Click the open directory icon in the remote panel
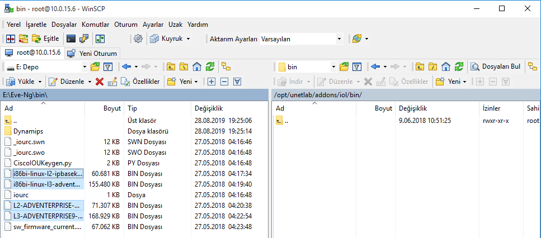 pos(344,67)
